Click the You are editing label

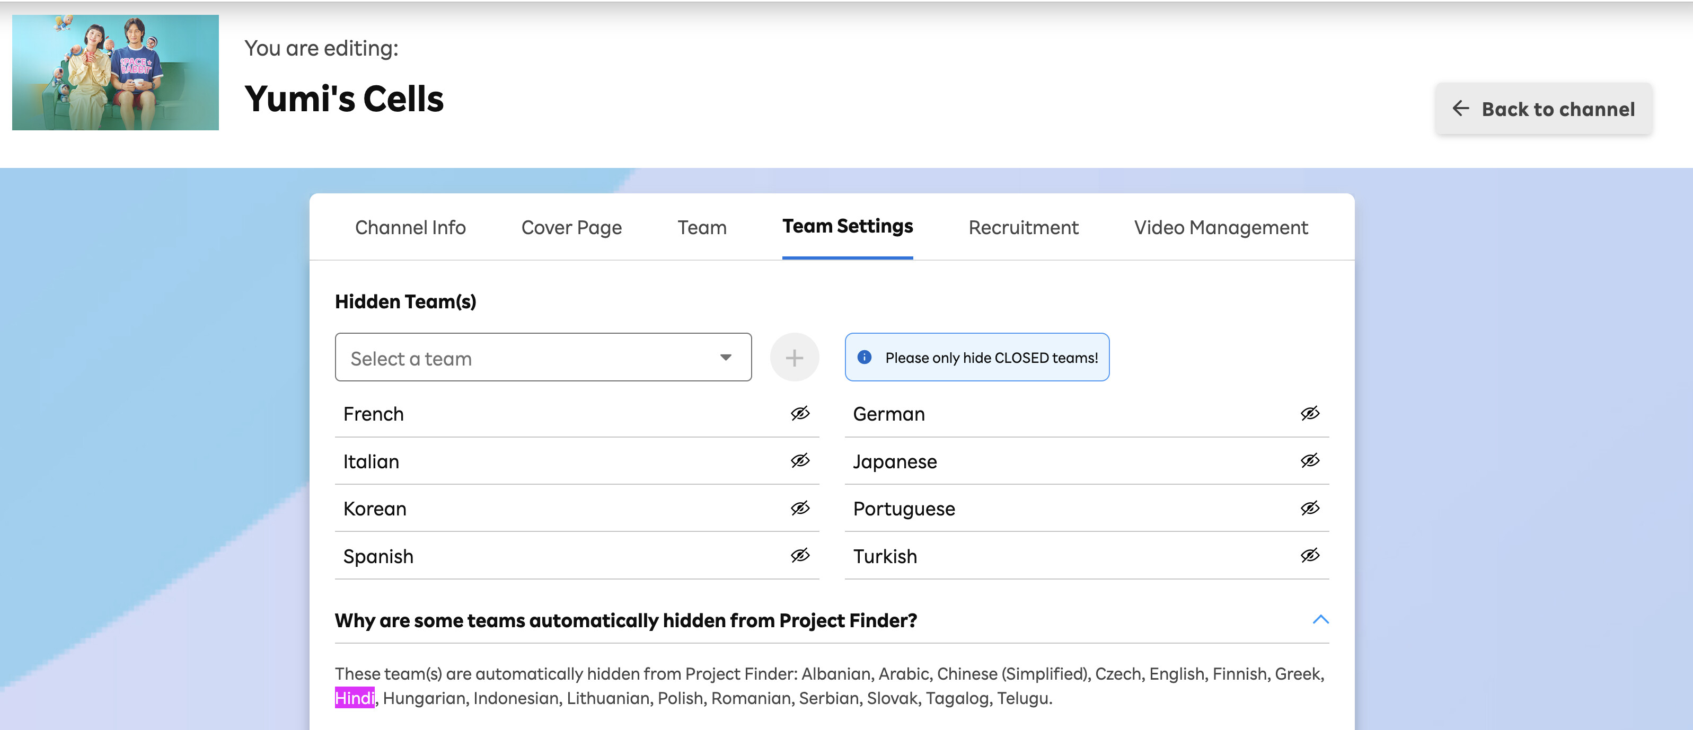[321, 48]
